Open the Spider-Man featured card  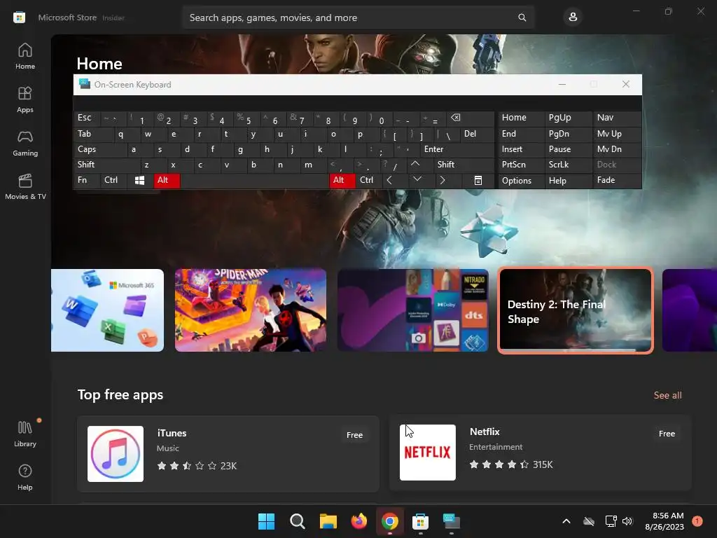coord(251,310)
